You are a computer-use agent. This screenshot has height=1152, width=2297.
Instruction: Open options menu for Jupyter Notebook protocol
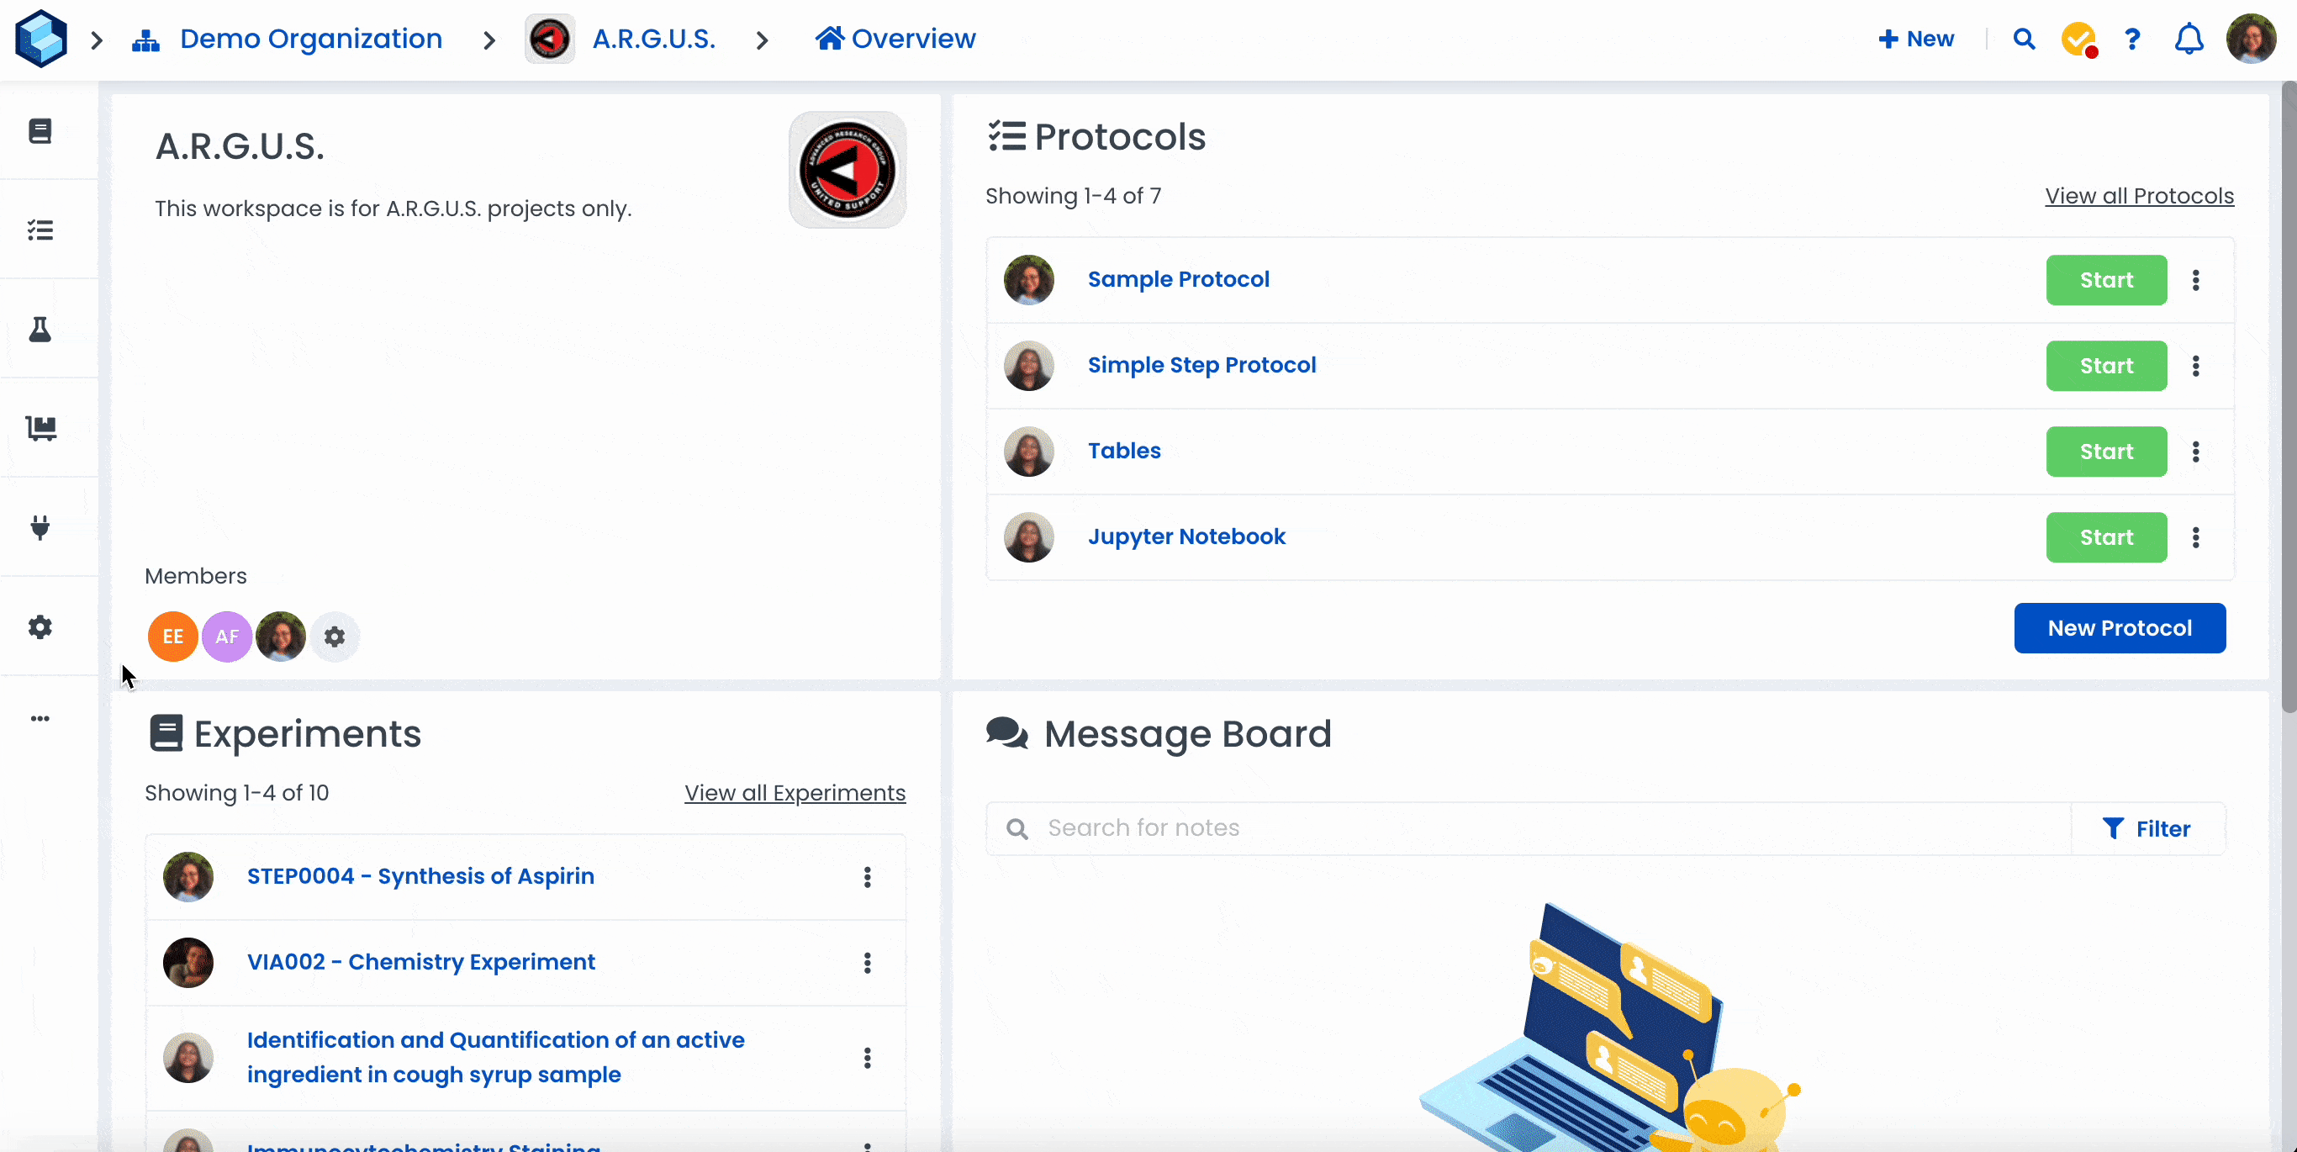(2195, 536)
